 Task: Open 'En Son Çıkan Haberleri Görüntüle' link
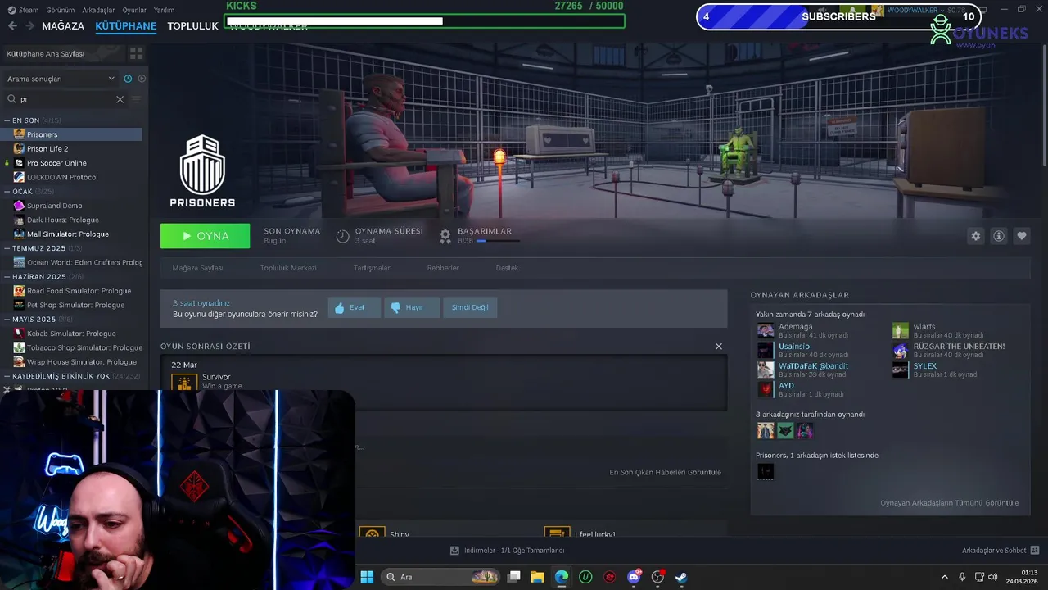pos(665,472)
